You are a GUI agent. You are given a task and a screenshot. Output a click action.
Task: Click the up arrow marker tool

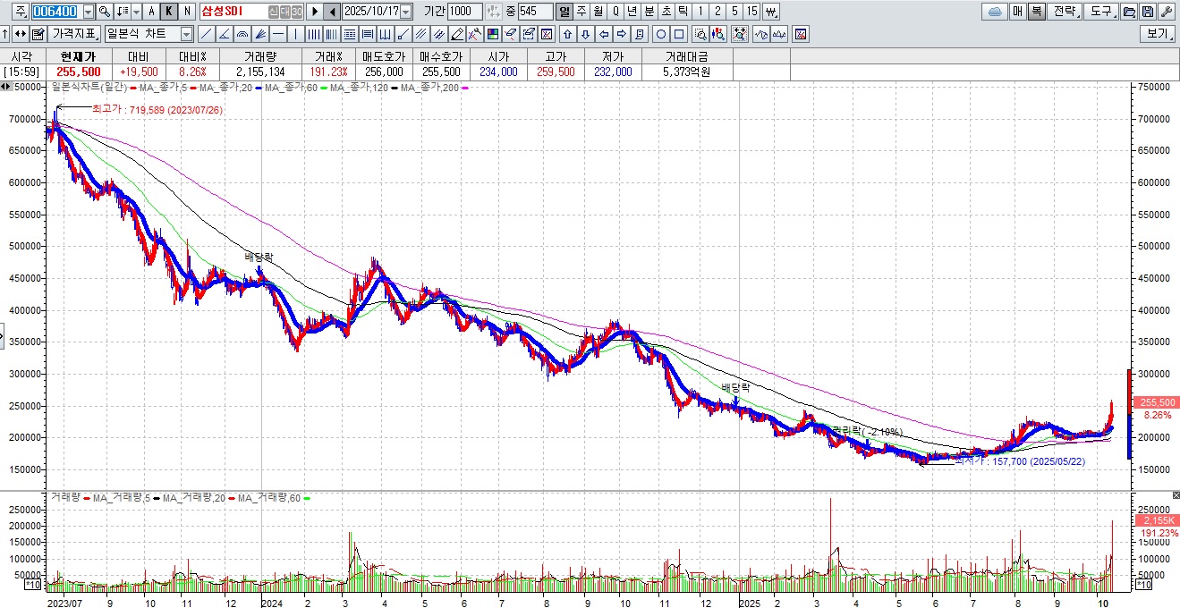click(x=567, y=34)
